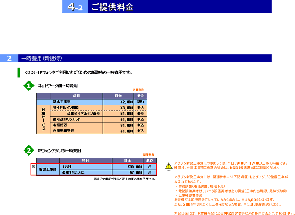Click the 基本工事費 row label
Image resolution: width=295 pixels, height=215 pixels.
coord(62,102)
